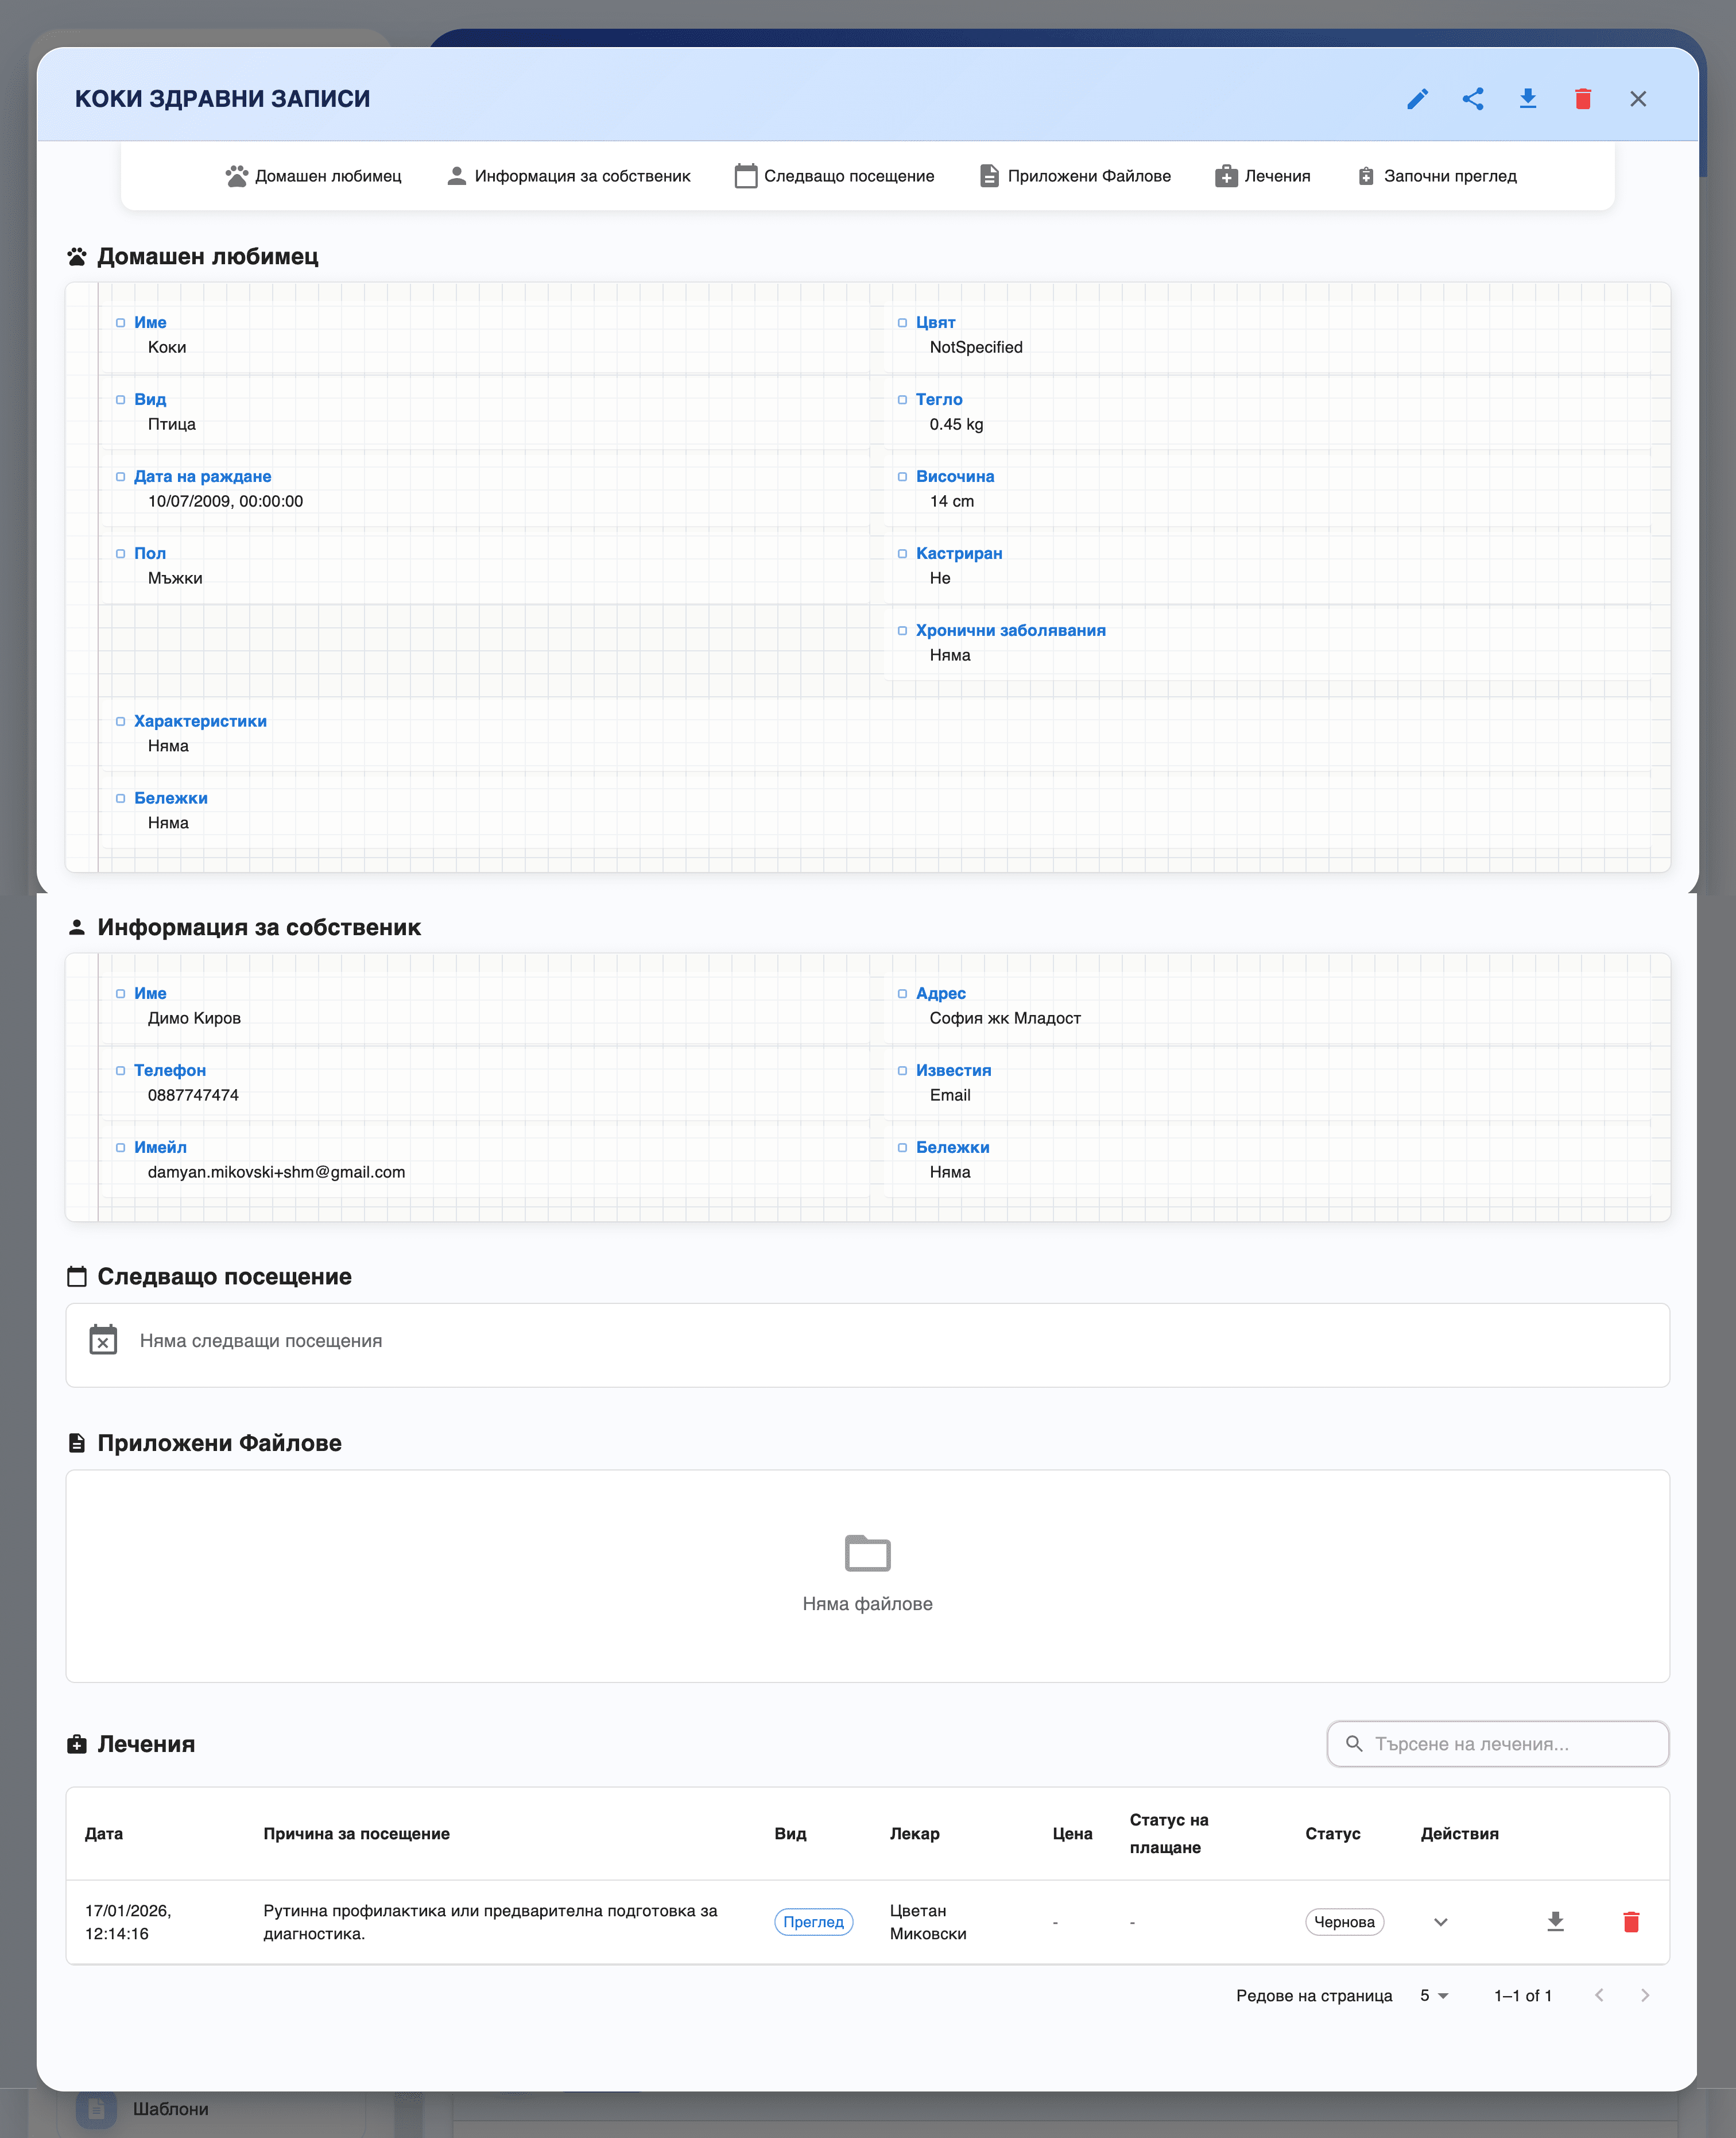
Task: Delete the treatment row with red trash icon
Action: (1630, 1921)
